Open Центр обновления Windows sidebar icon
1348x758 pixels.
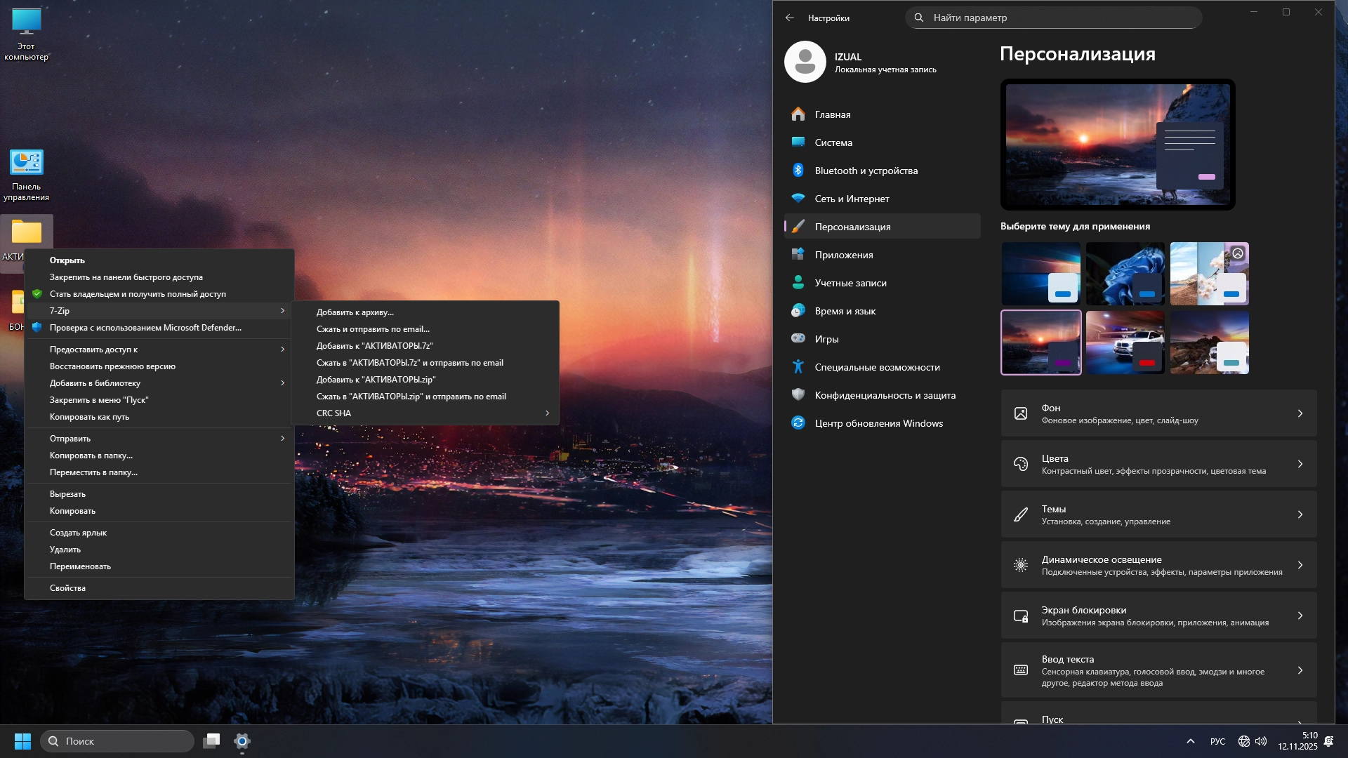pyautogui.click(x=798, y=423)
